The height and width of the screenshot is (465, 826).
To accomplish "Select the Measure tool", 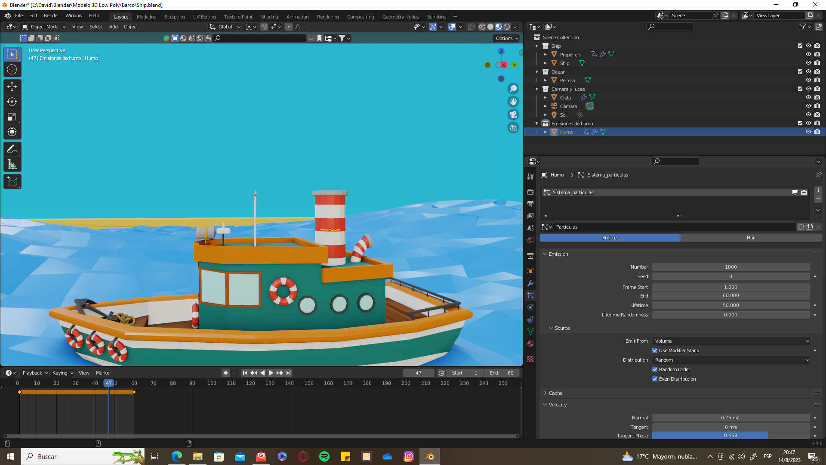I will point(12,164).
